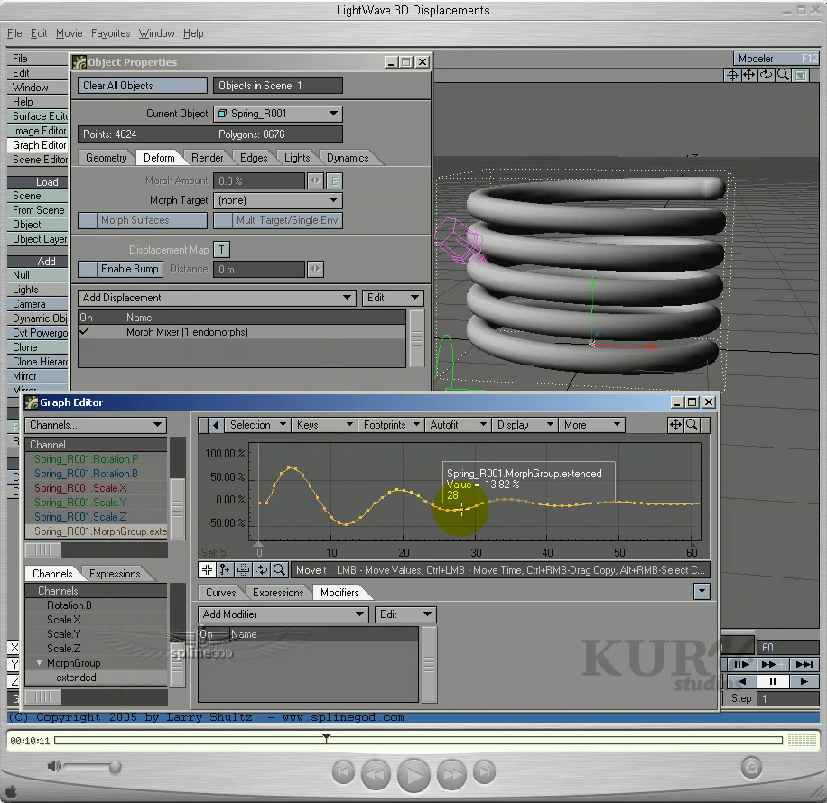
Task: Open the Add Displacement dropdown
Action: coord(217,298)
